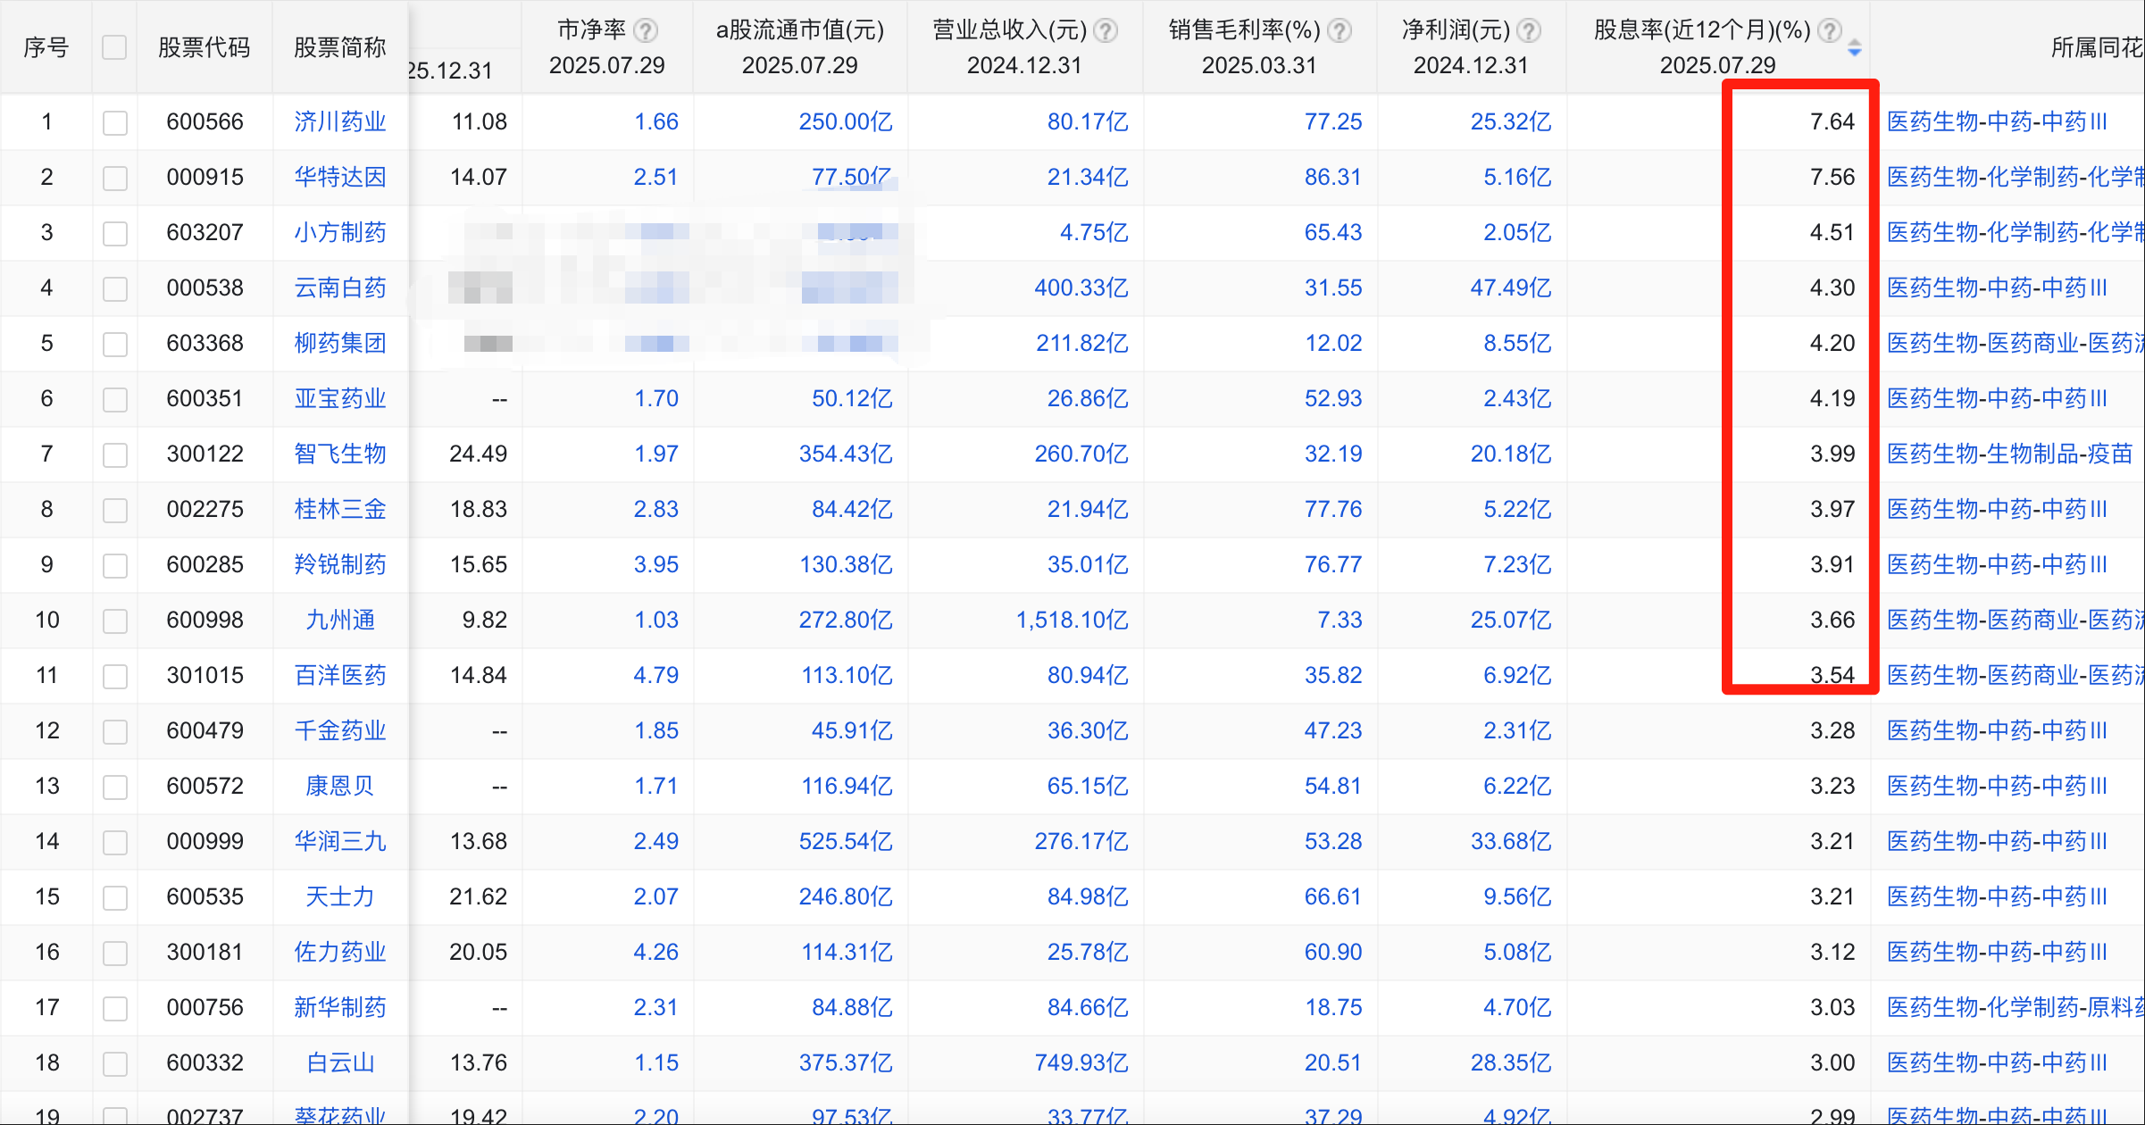
Task: Click 百洋医药 price-to-book 4.79
Action: tap(656, 675)
